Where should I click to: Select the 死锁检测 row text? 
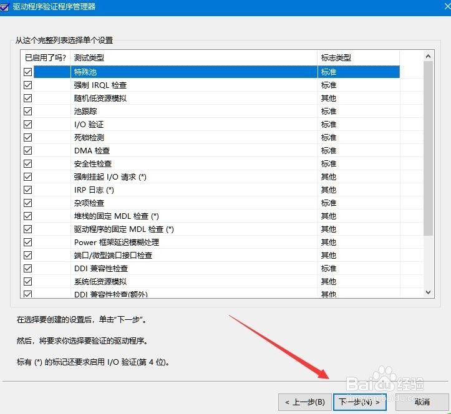[x=89, y=137]
